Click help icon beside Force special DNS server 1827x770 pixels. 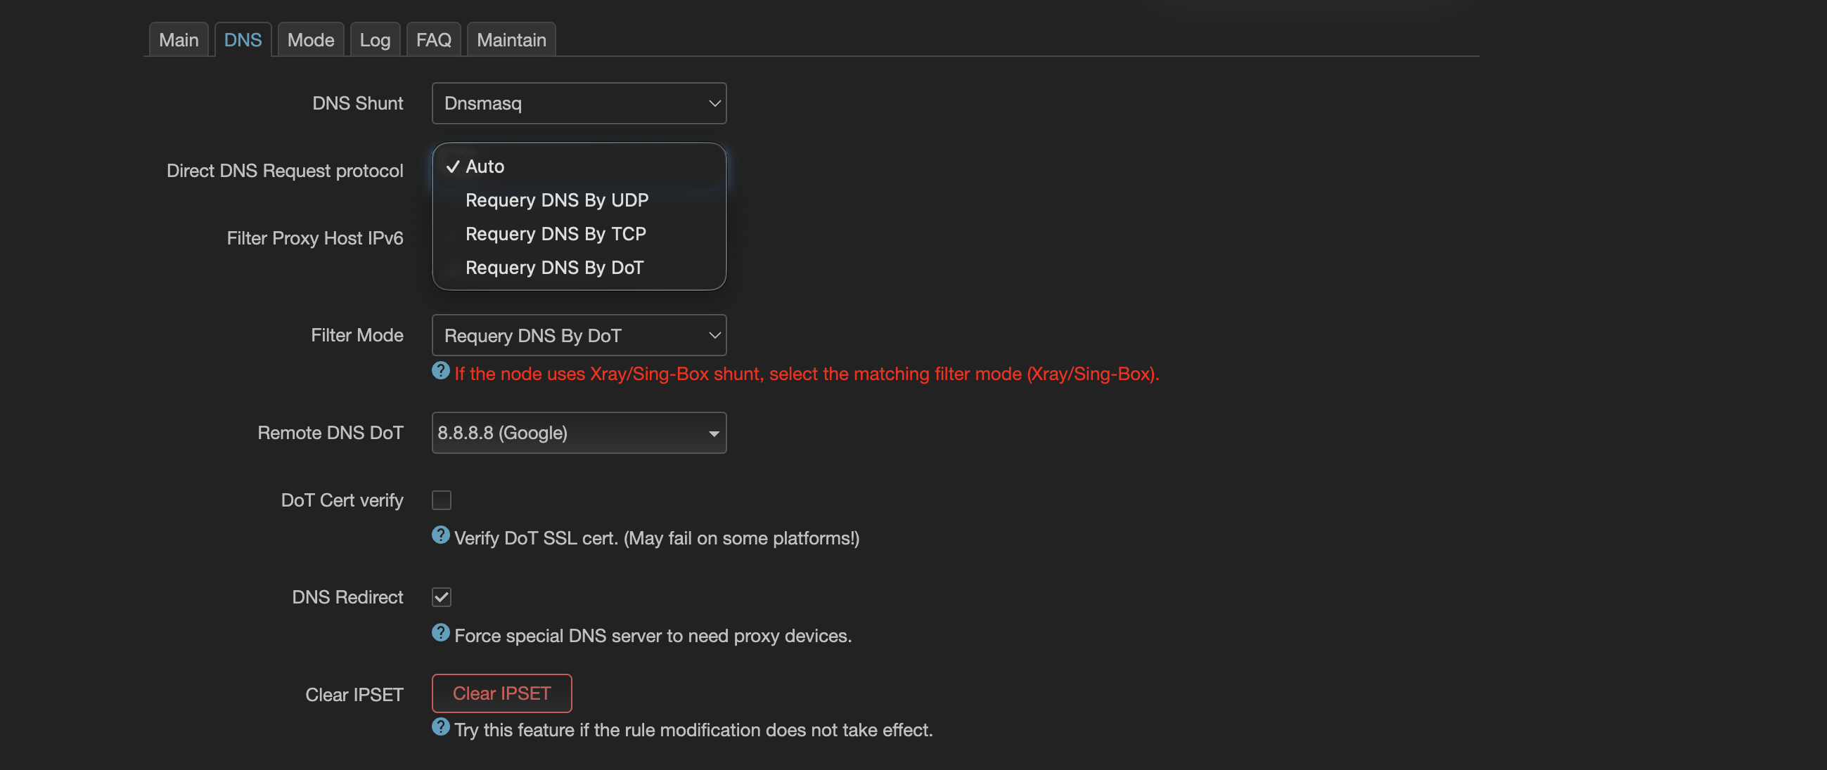(x=440, y=632)
